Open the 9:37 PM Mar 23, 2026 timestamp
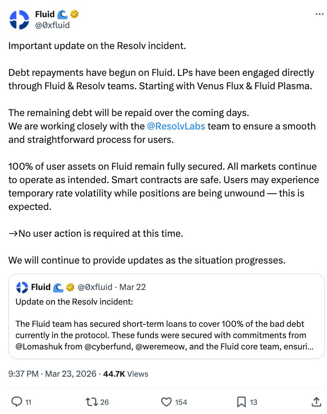Image resolution: width=327 pixels, height=414 pixels. click(52, 374)
